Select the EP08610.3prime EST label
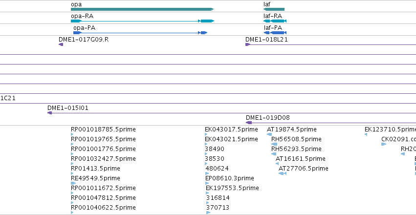Screen dimensions: 416x215 tap(229, 178)
